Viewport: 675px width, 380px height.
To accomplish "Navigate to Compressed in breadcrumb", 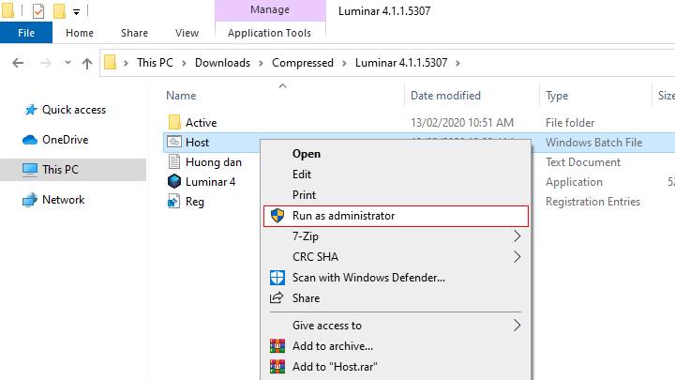I will [x=303, y=63].
